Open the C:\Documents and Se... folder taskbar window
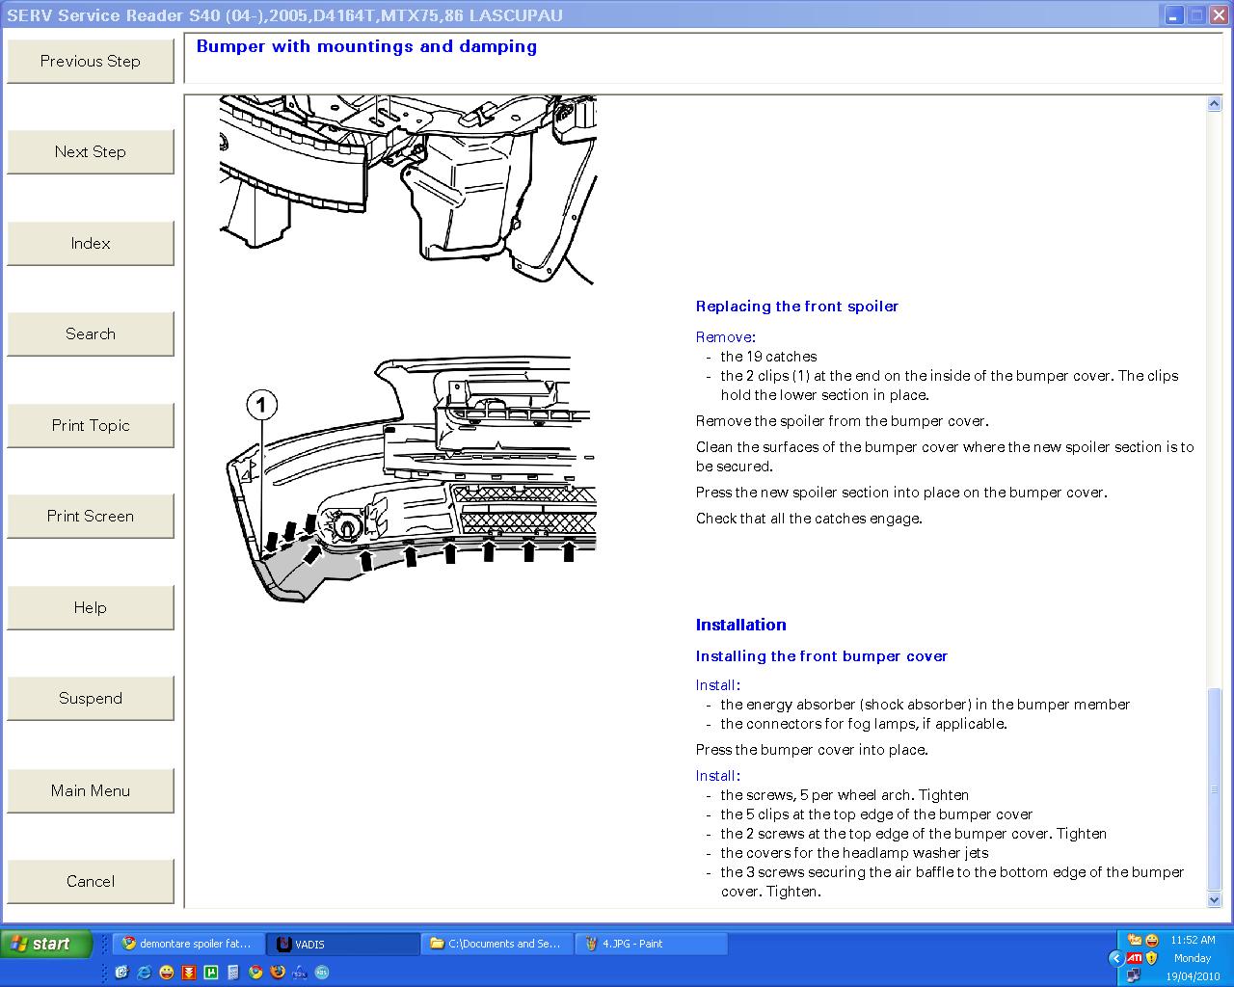1234x987 pixels. click(x=496, y=944)
